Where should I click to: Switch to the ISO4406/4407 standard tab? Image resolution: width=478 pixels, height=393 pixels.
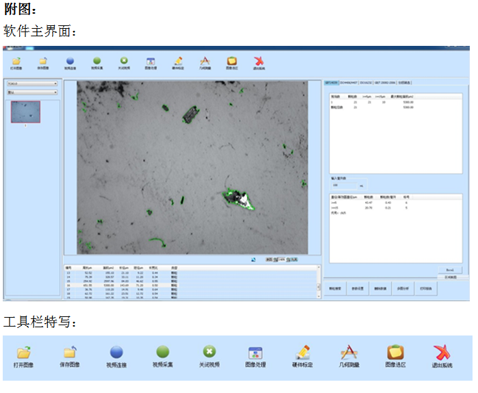pyautogui.click(x=350, y=83)
